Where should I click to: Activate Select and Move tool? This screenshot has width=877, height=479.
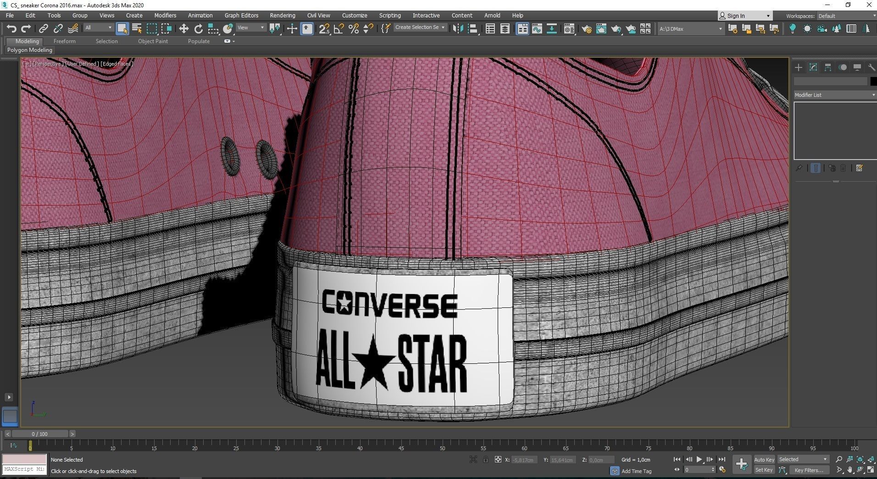click(x=183, y=29)
